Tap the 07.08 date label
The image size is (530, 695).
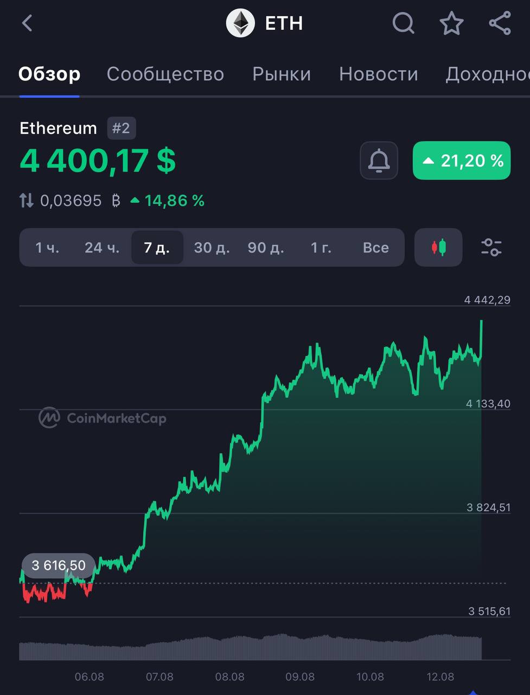pyautogui.click(x=159, y=677)
